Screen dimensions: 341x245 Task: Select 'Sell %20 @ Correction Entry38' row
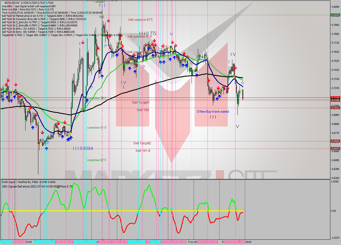pyautogui.click(x=44, y=19)
